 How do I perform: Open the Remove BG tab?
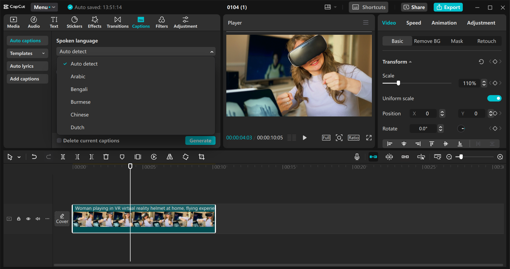(427, 41)
